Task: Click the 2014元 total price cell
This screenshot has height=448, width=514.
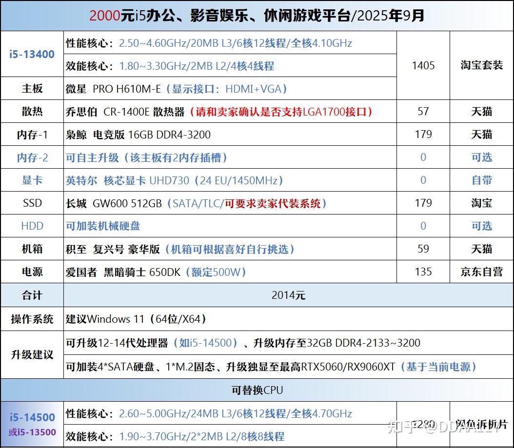Action: pyautogui.click(x=289, y=295)
